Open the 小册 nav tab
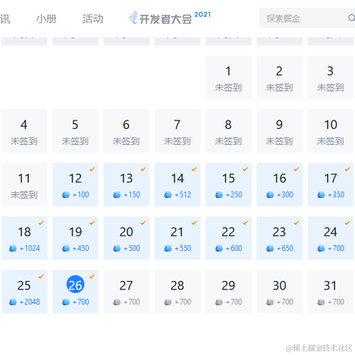The width and height of the screenshot is (355, 355). [46, 19]
